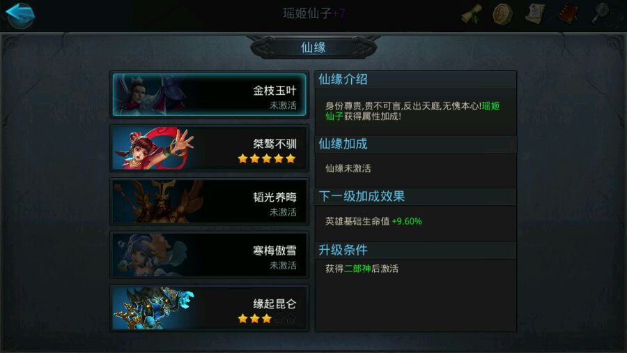Select the 寒梅傲雪 bond entry

click(x=209, y=255)
